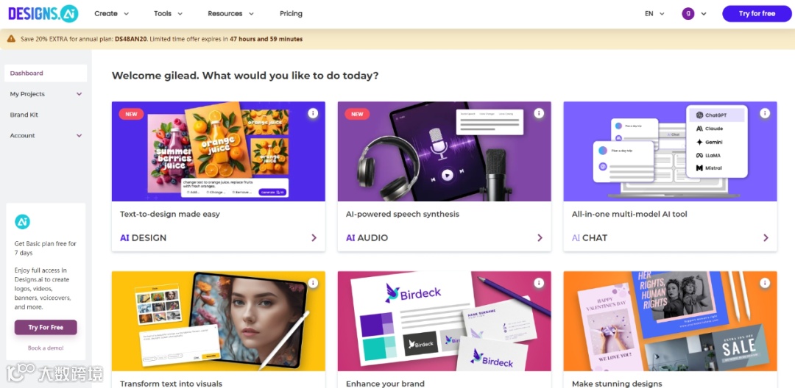Expand My Projects in the sidebar
The image size is (795, 388).
tap(46, 94)
